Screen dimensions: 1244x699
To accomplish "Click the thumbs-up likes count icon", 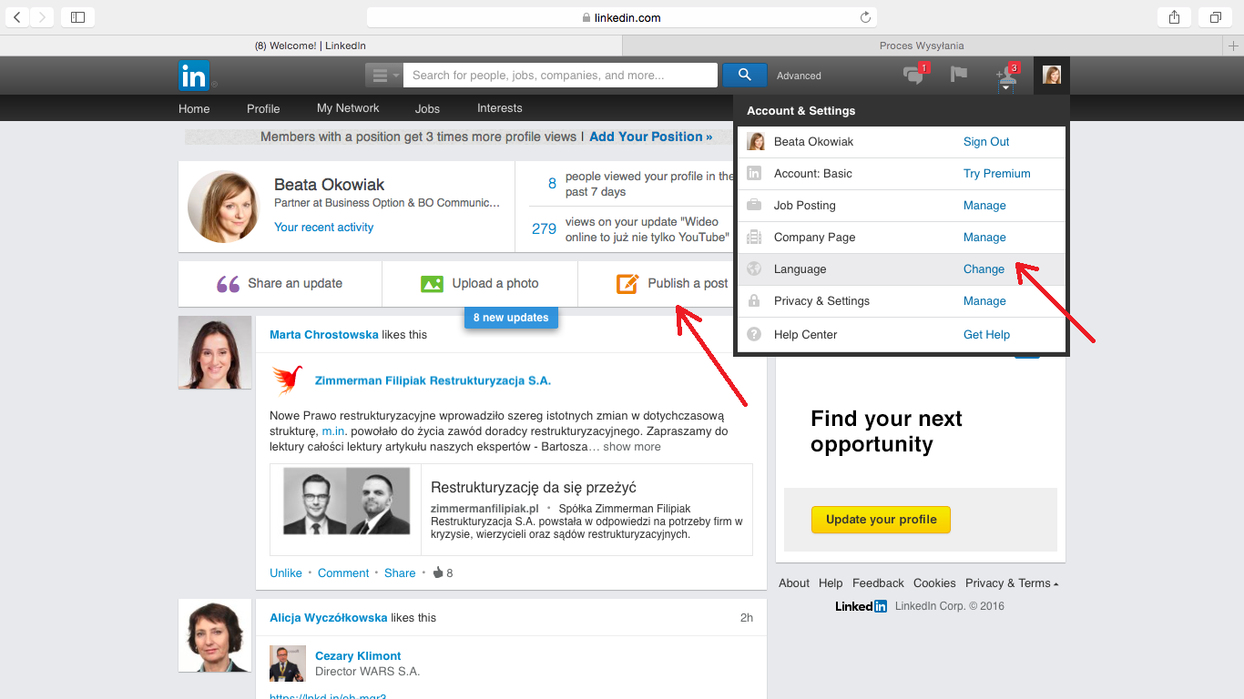I will click(x=438, y=572).
